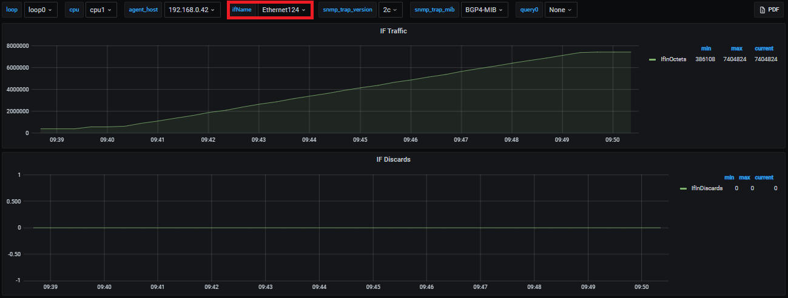Click 09:45 tick on IF Traffic graph

pos(360,140)
